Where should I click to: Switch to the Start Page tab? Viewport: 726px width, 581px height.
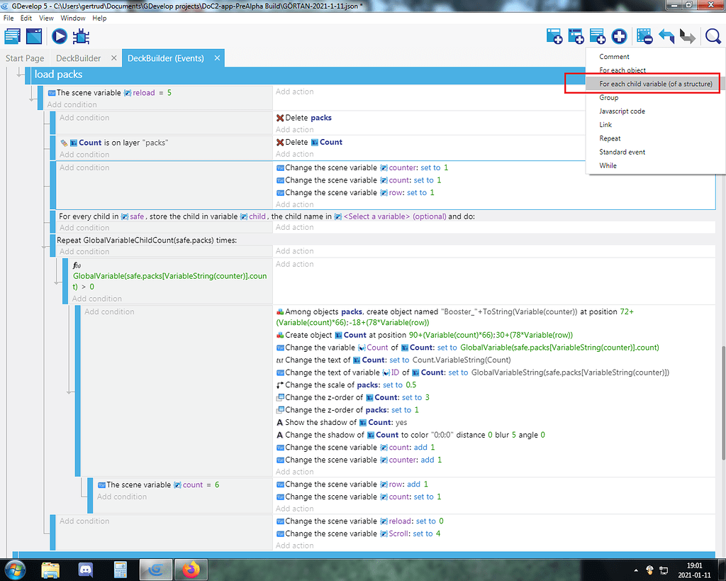25,57
